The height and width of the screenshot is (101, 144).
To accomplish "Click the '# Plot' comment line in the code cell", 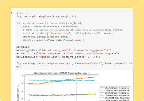I will click(x=21, y=13).
